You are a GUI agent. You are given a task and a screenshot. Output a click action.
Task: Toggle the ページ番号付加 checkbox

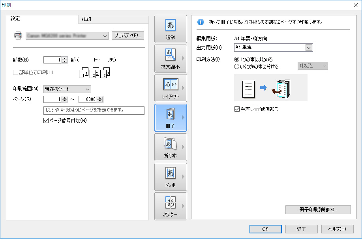tap(46, 121)
